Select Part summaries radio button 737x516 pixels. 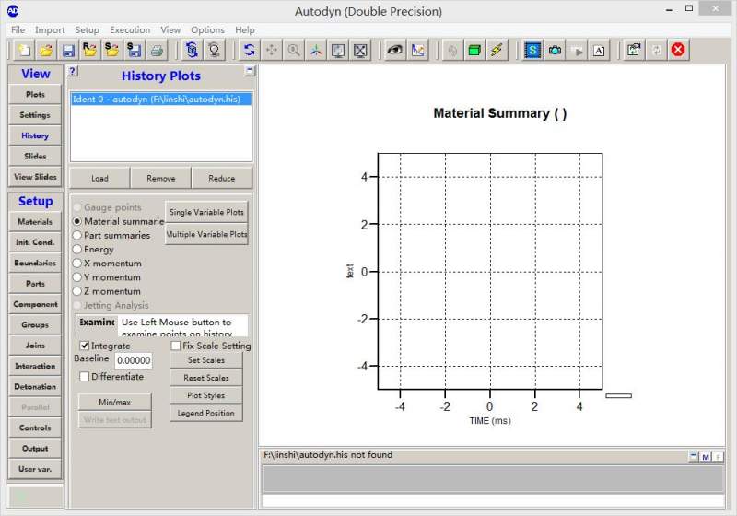tap(77, 236)
